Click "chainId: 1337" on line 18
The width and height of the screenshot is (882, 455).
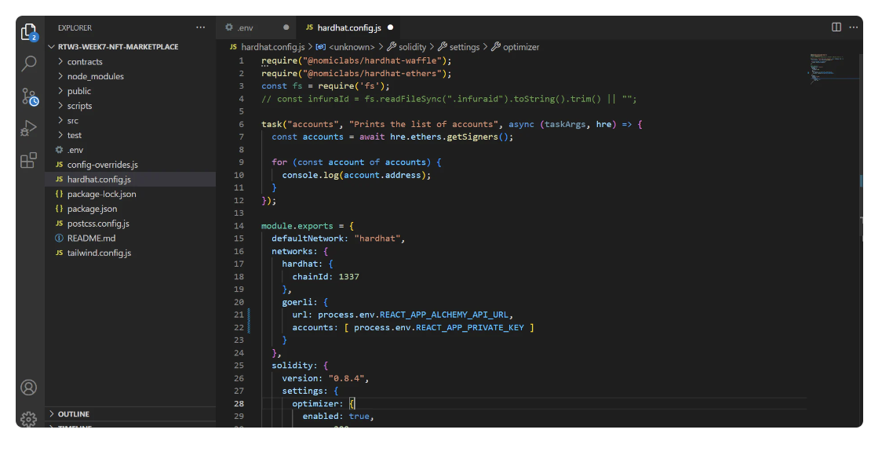(326, 276)
